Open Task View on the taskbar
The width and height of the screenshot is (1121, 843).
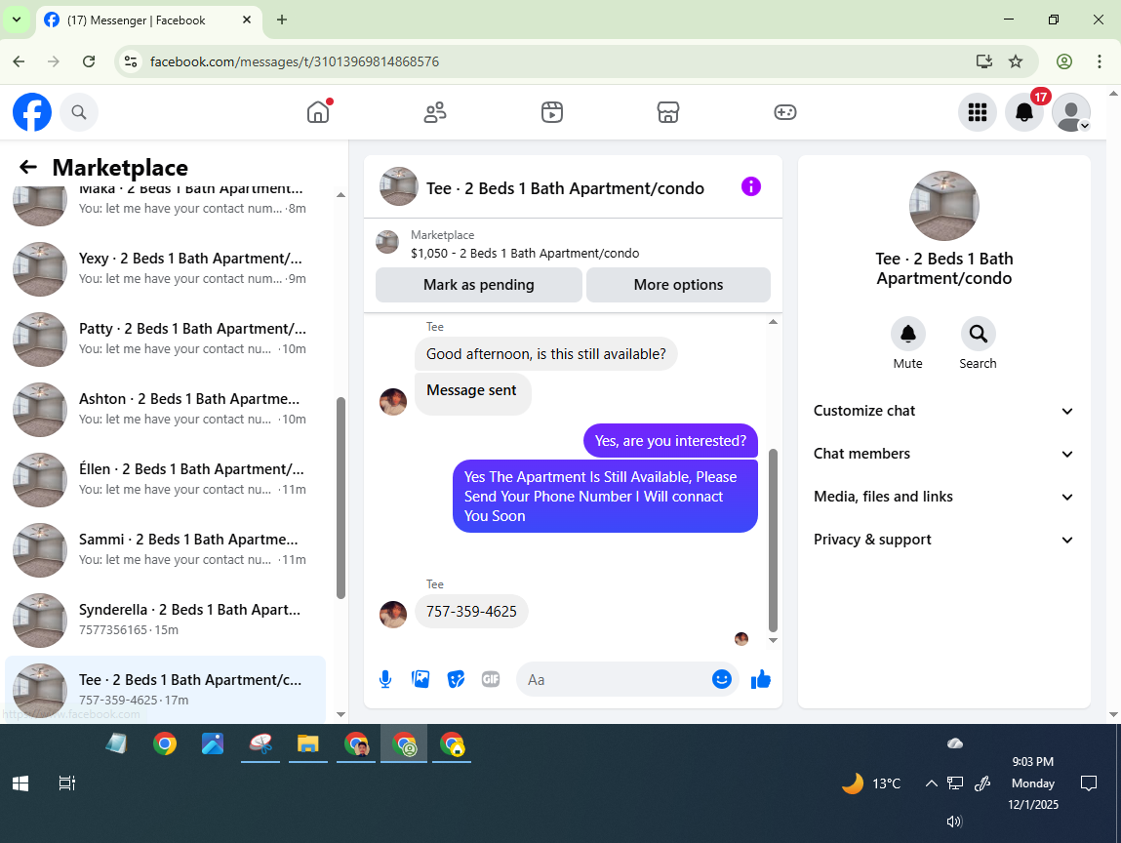[x=66, y=783]
